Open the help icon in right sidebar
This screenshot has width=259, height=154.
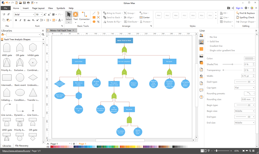pyautogui.click(x=201, y=97)
